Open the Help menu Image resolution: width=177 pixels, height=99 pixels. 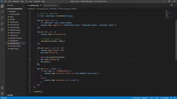43,1
